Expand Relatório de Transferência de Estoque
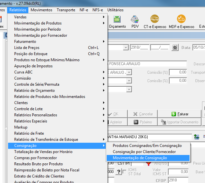Viewport: 205px width, 183px height. click(57, 140)
